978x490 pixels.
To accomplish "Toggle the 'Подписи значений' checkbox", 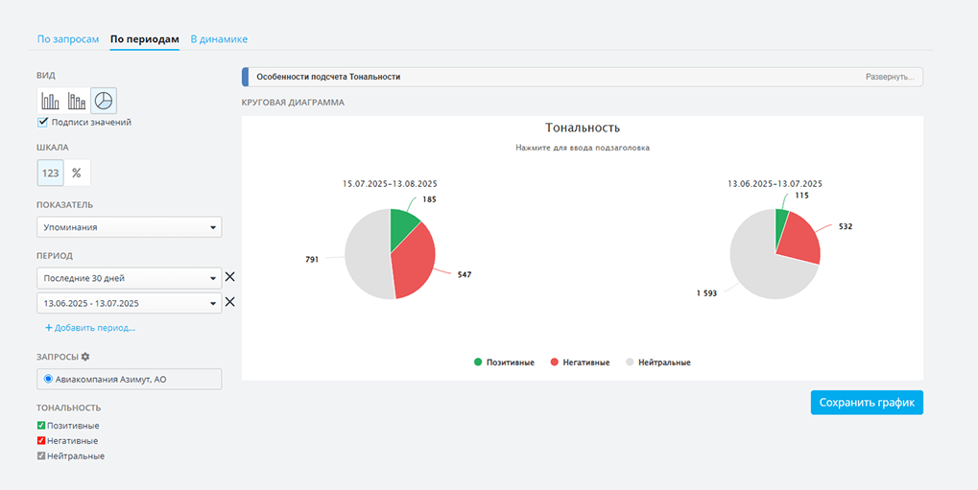I will (x=42, y=122).
